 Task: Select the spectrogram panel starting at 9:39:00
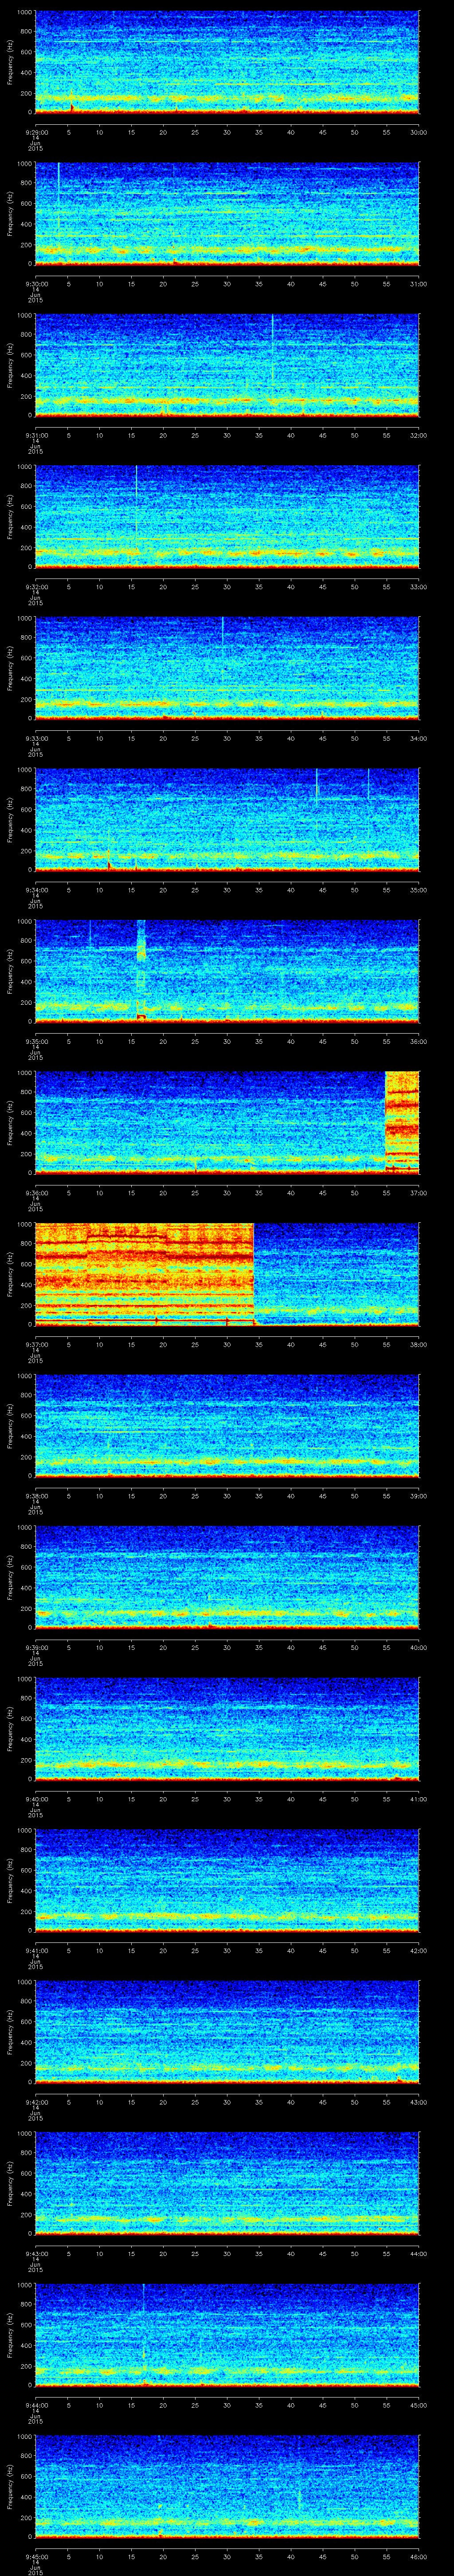(x=227, y=1578)
